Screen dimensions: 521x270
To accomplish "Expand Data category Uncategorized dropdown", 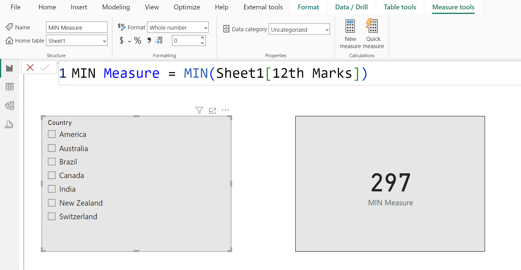I will tap(299, 30).
